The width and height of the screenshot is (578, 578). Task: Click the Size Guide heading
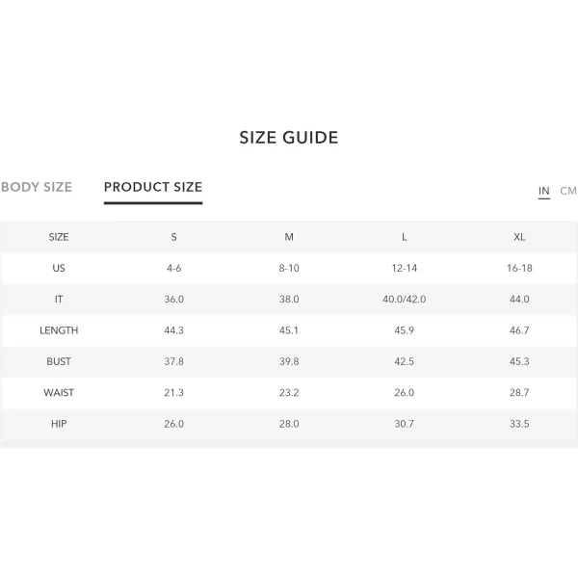289,138
